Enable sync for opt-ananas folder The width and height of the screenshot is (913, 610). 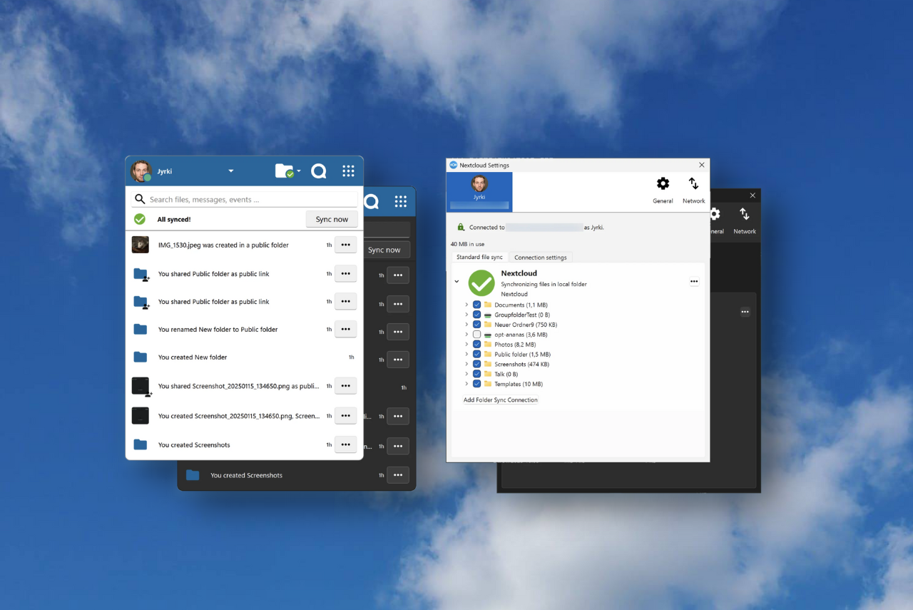pyautogui.click(x=477, y=335)
